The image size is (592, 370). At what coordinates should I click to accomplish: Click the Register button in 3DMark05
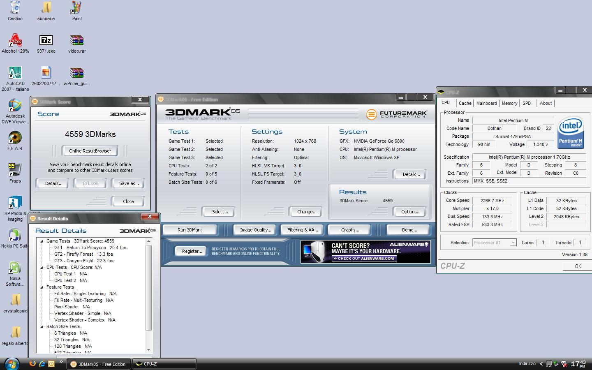192,251
